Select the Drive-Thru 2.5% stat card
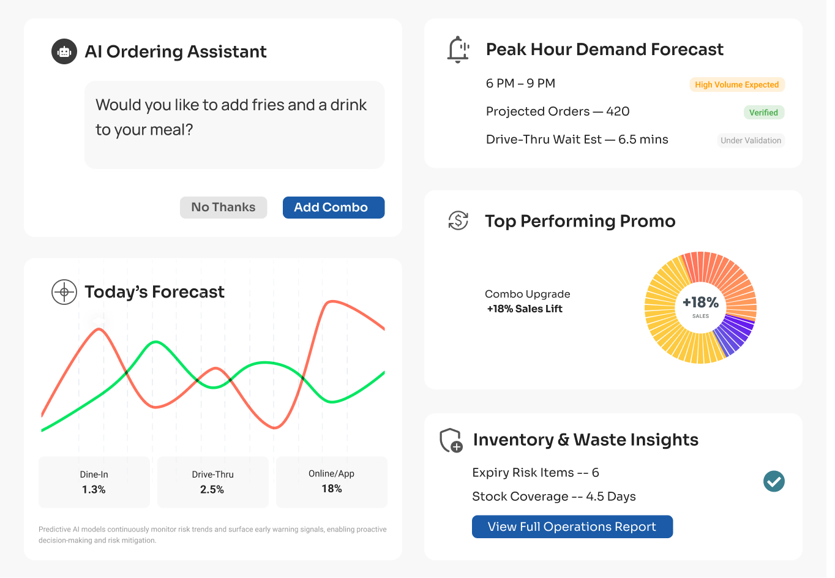Image resolution: width=835 pixels, height=578 pixels. [212, 482]
